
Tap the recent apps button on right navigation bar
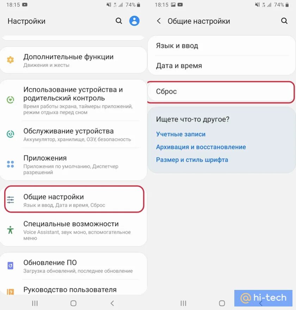click(x=183, y=303)
